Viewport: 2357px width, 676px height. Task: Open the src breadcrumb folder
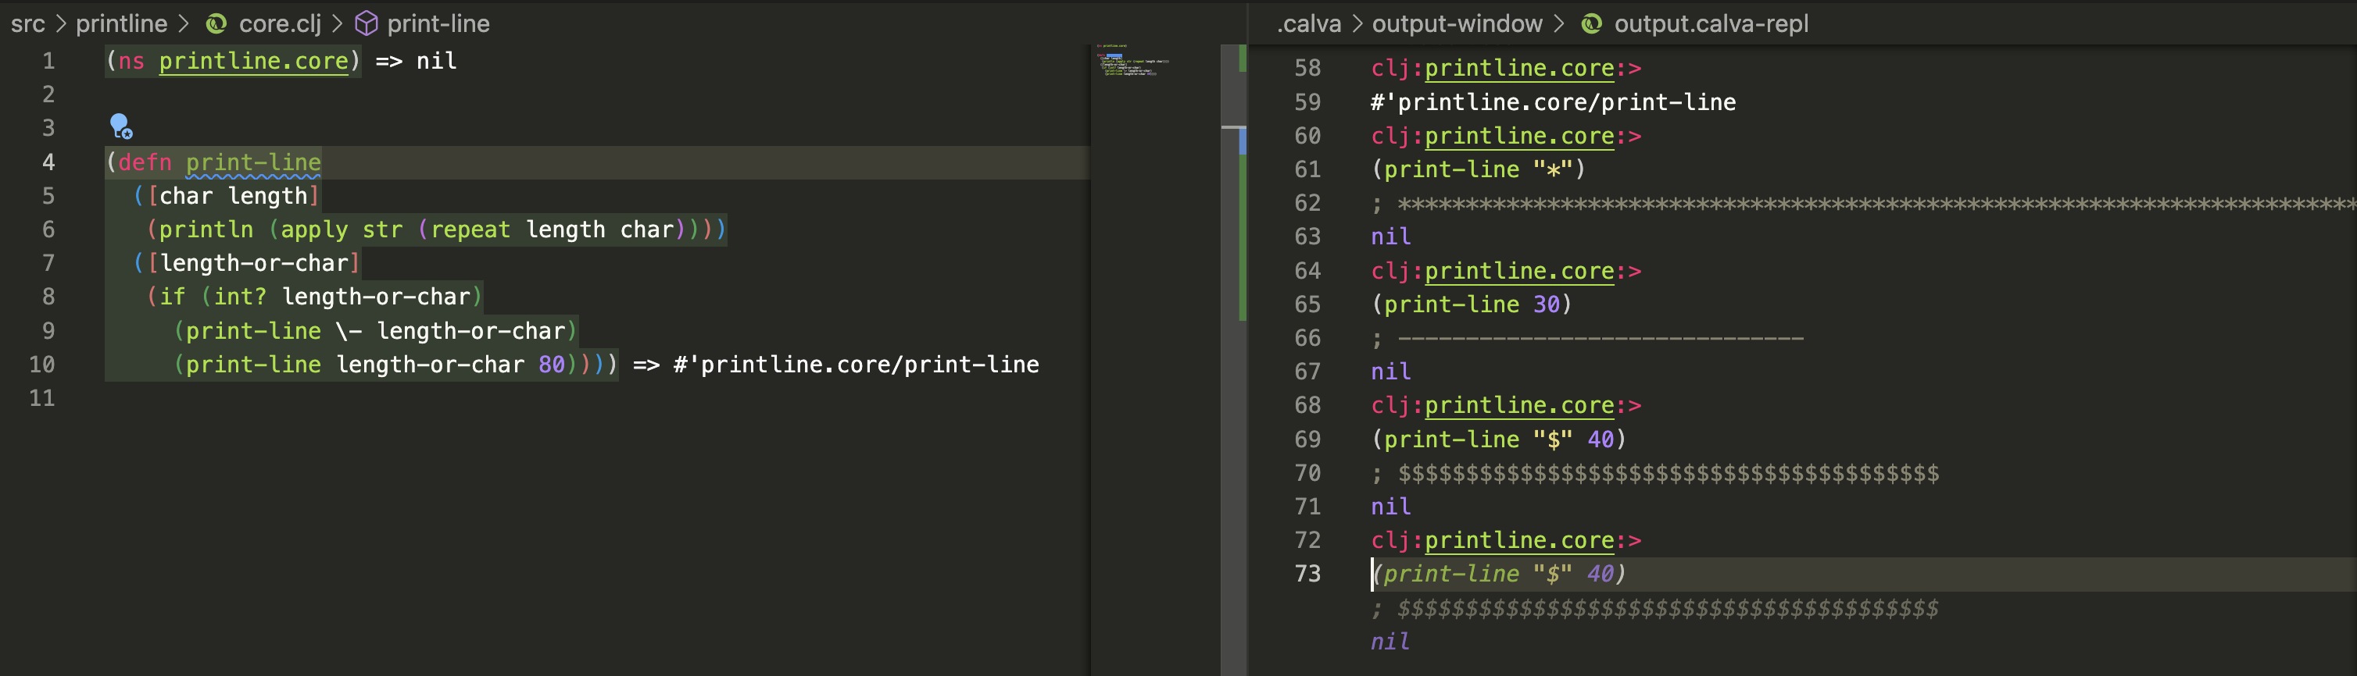click(27, 23)
